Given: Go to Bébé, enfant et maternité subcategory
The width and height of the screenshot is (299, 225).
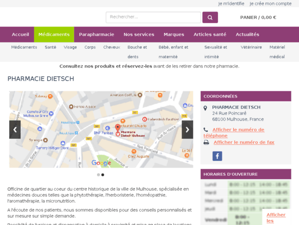Looking at the screenshot, I should click(173, 52).
